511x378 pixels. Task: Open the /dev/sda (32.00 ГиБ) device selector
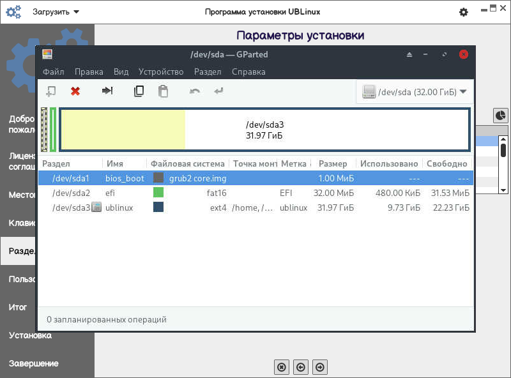(x=415, y=92)
